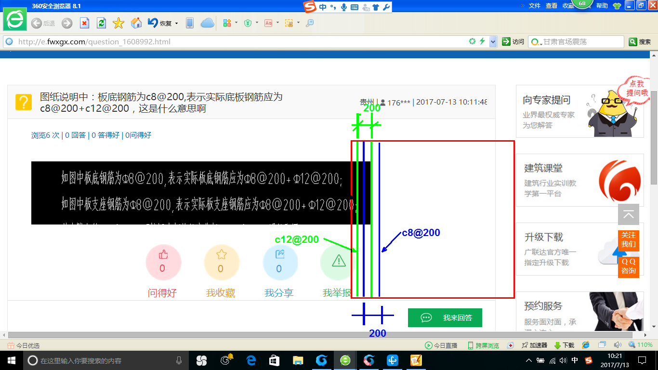
Task: Click the Aa translation tool icon
Action: pyautogui.click(x=268, y=23)
